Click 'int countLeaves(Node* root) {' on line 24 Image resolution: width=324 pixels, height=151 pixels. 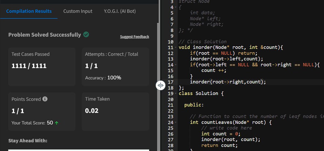231,122
